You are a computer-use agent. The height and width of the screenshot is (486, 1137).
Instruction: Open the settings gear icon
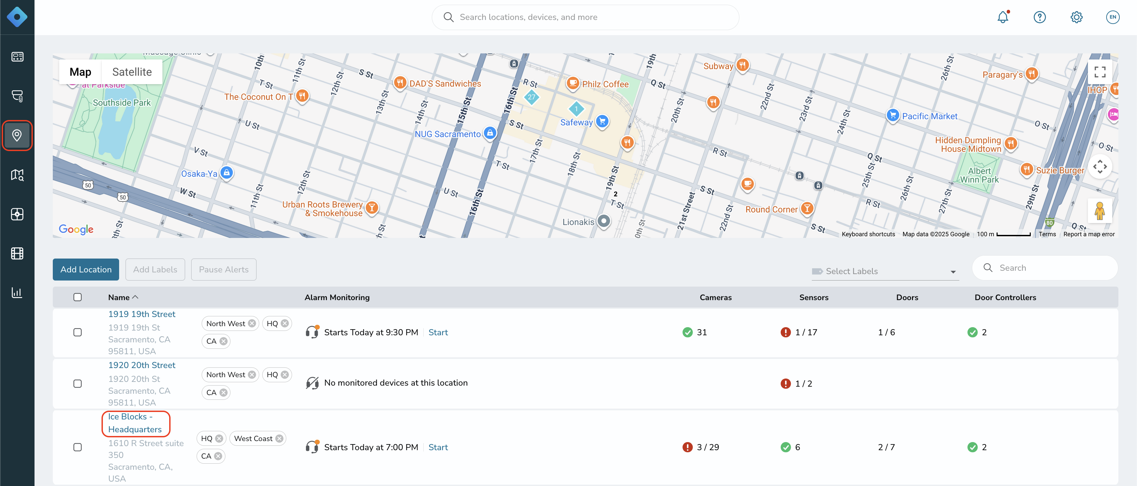1076,17
